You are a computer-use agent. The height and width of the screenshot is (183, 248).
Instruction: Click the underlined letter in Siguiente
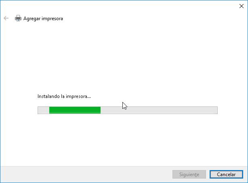[197, 175]
